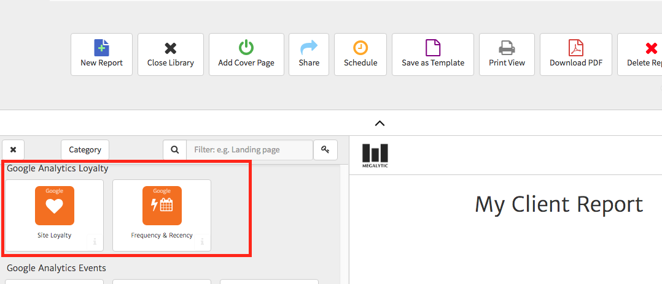Collapse the toolbar with the up chevron

(380, 124)
